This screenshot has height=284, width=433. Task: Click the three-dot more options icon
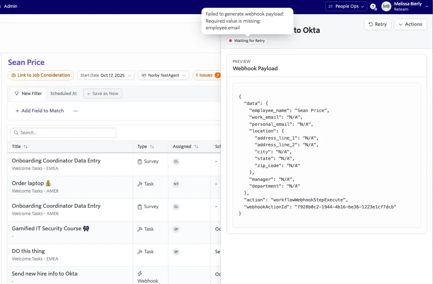click(76, 111)
